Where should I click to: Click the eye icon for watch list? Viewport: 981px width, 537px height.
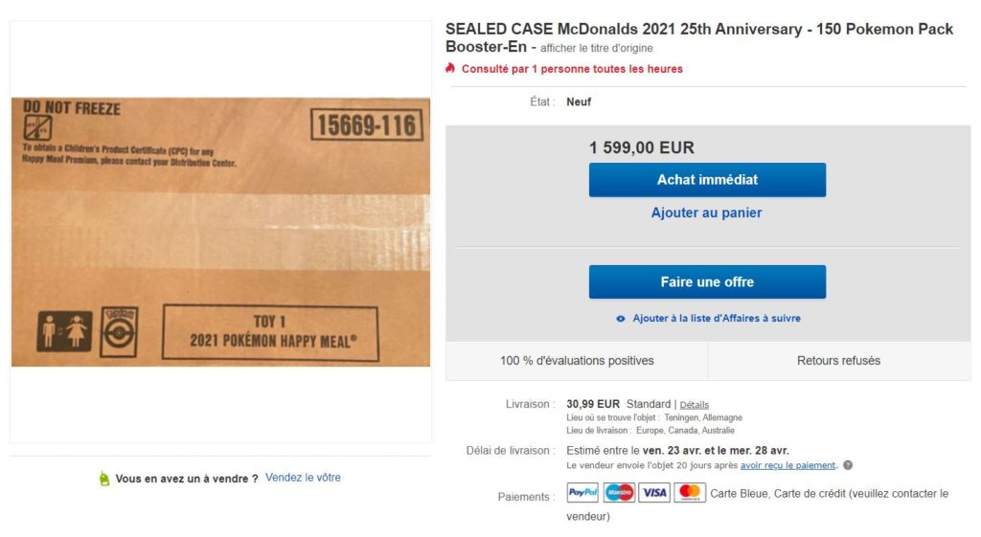tap(621, 319)
